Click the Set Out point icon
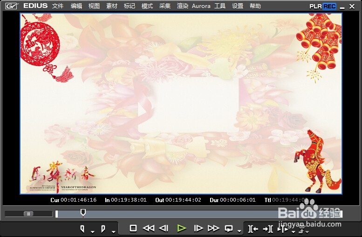The height and width of the screenshot is (237, 362). point(103,229)
